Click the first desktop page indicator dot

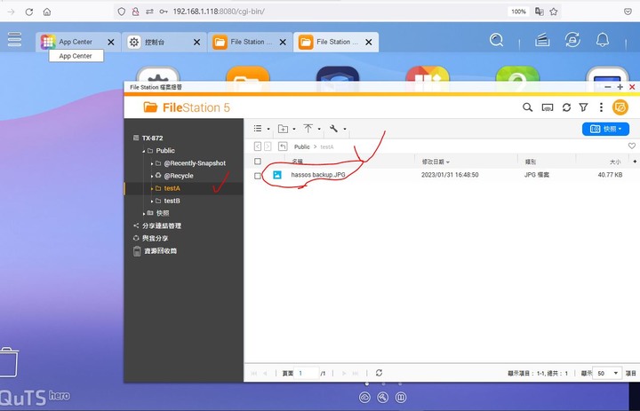pyautogui.click(x=366, y=383)
